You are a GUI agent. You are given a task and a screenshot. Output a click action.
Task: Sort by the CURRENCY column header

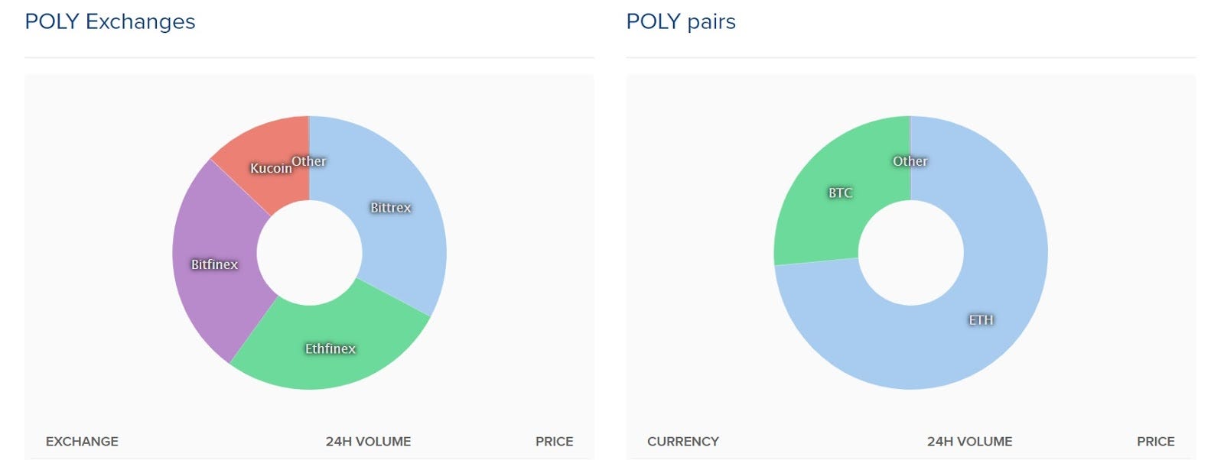[683, 442]
